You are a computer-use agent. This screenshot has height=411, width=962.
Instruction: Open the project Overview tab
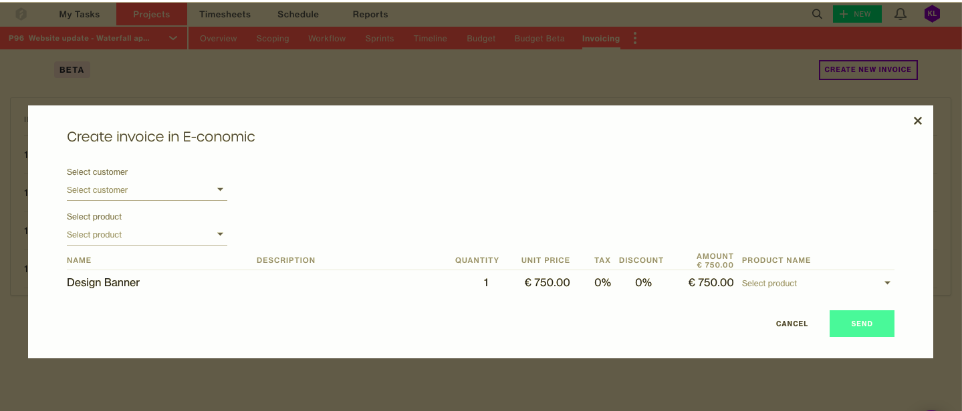click(x=219, y=38)
